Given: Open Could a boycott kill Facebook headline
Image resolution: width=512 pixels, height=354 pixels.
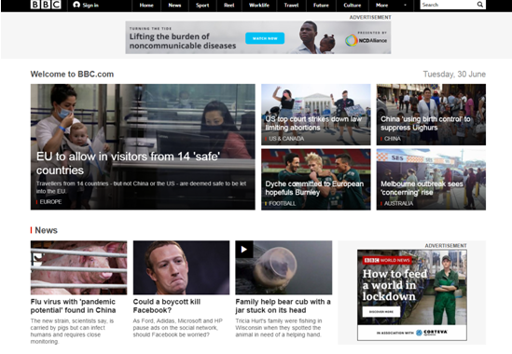Looking at the screenshot, I should [x=167, y=306].
